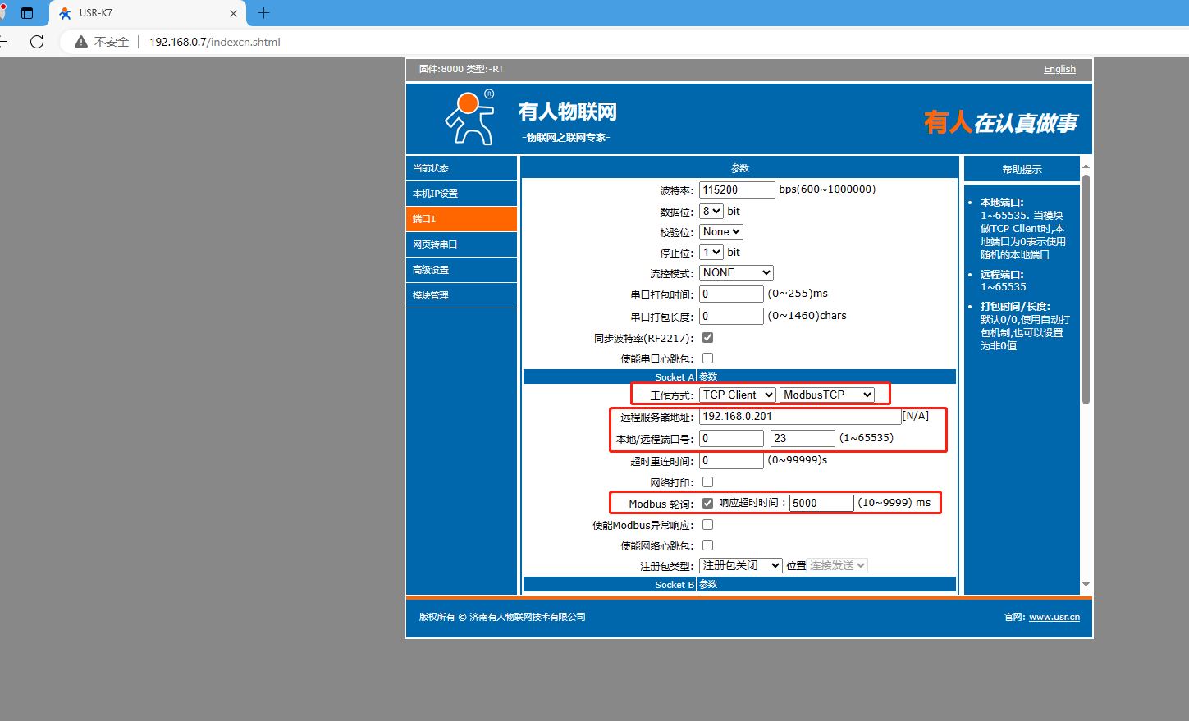Click the scroll-down arrow in help panel

tap(1086, 585)
